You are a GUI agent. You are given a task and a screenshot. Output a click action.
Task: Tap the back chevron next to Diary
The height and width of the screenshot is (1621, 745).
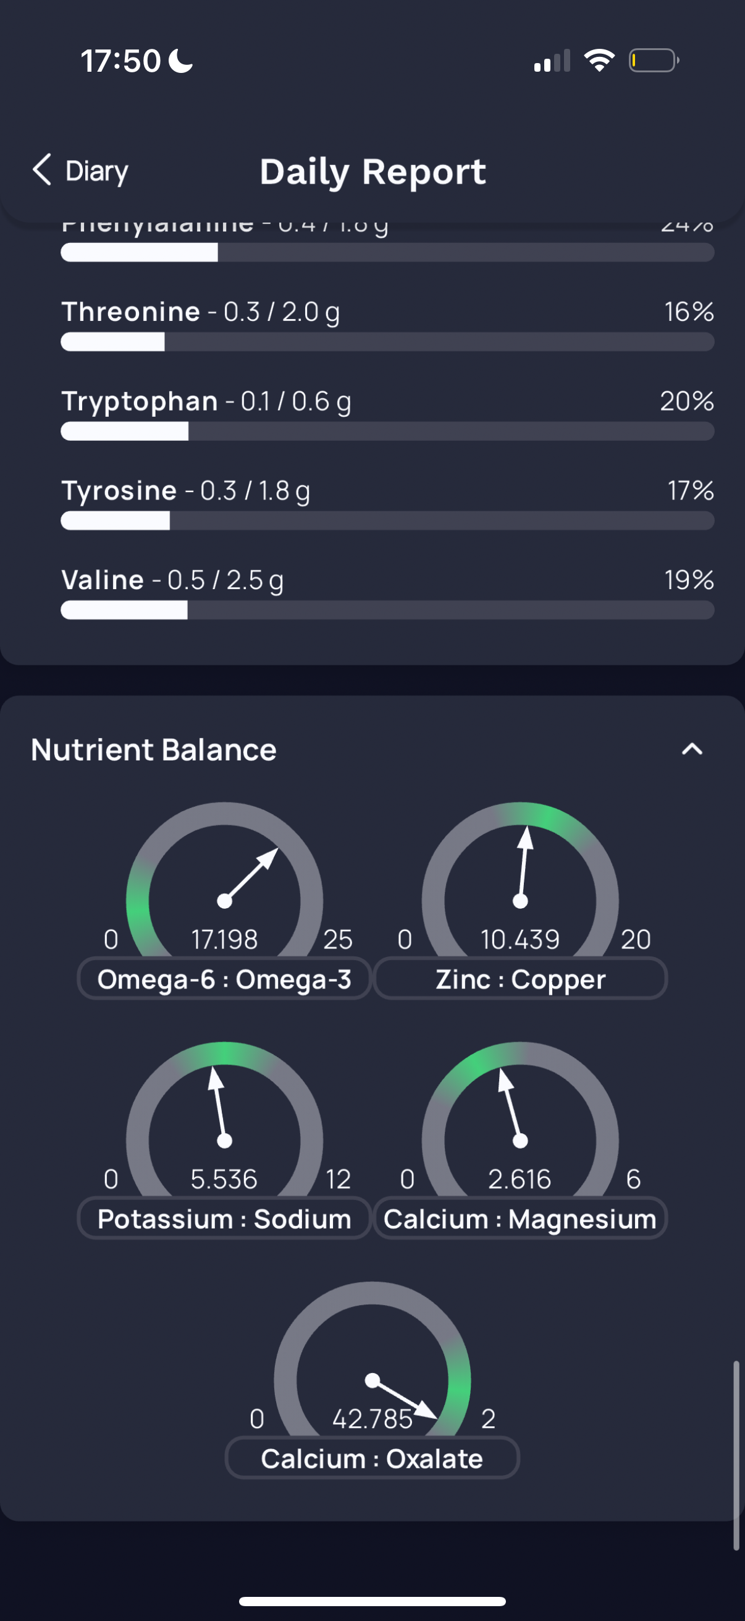pos(42,170)
